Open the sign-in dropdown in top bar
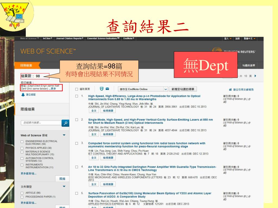The image size is (278, 208). pos(228,38)
